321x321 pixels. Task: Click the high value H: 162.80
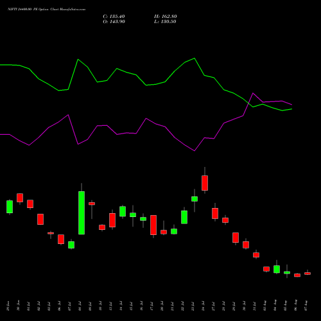166,17
